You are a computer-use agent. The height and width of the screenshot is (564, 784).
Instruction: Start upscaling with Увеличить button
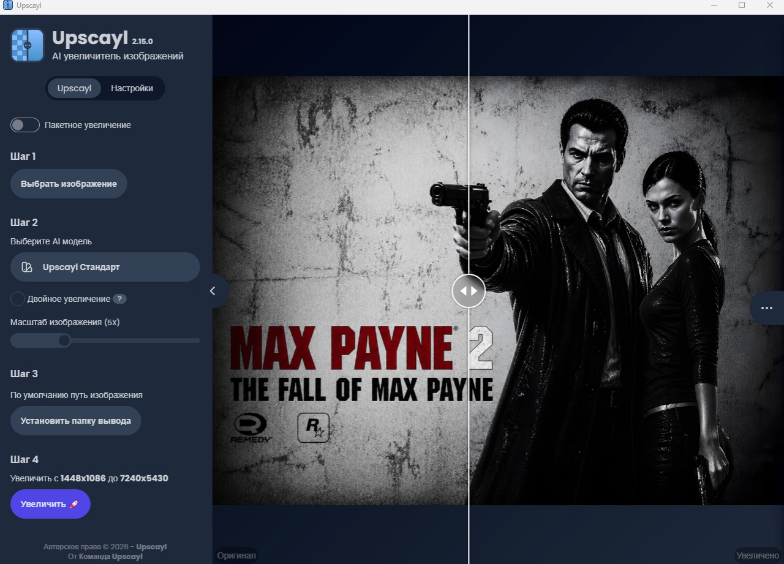click(x=50, y=504)
